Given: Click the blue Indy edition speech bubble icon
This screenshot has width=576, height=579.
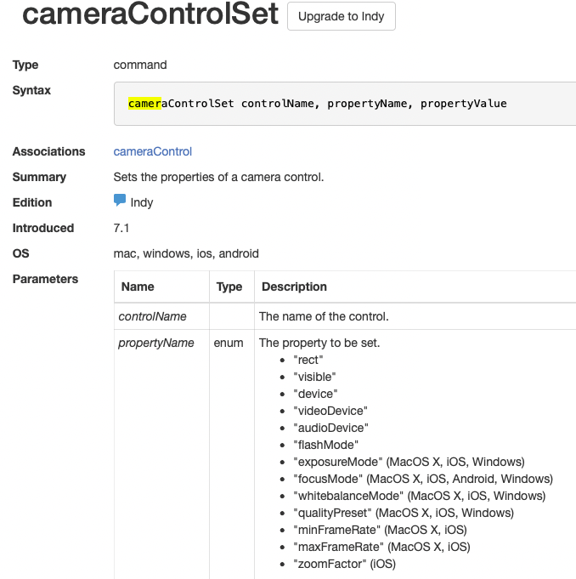Looking at the screenshot, I should pyautogui.click(x=120, y=201).
